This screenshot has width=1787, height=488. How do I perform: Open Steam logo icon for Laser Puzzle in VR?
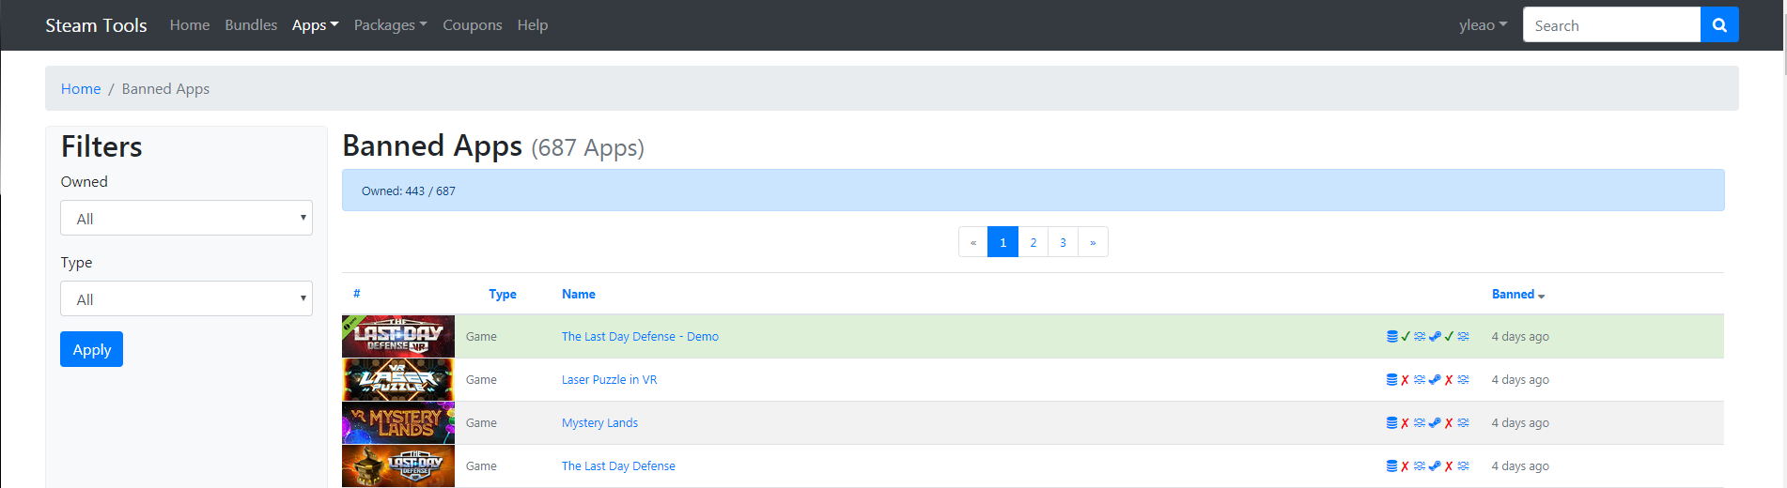pyautogui.click(x=1435, y=379)
